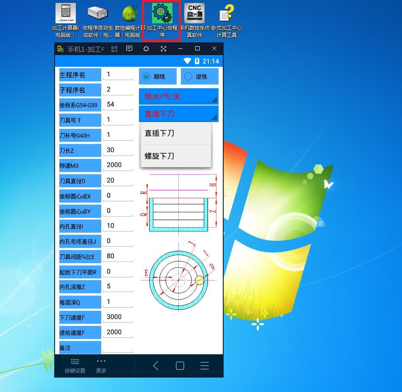Click the emulator app logo in title bar
This screenshot has width=402, height=392.
[61, 49]
